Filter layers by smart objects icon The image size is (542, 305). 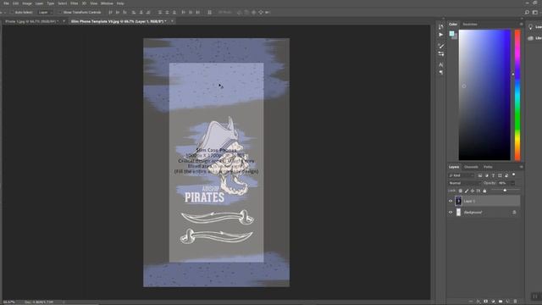[506, 175]
